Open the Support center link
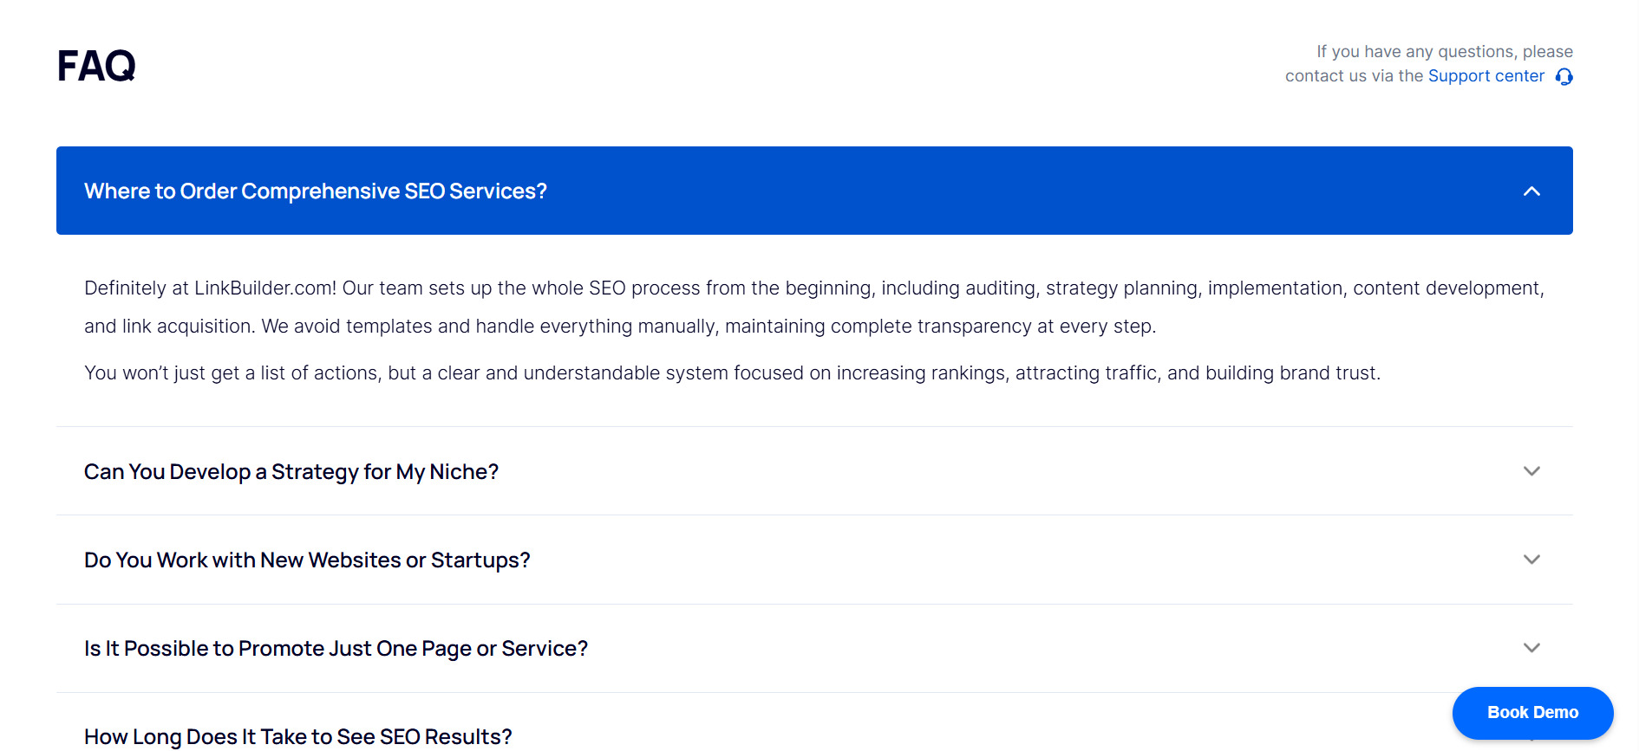1639x751 pixels. pos(1486,76)
